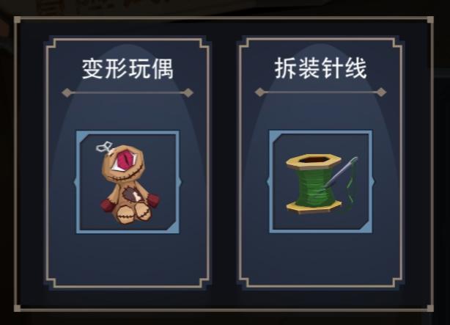
Task: Click the empty area below spool image
Action: (320, 258)
